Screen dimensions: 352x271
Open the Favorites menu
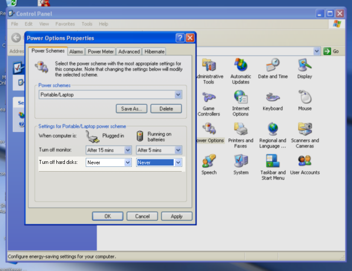pyautogui.click(x=65, y=24)
